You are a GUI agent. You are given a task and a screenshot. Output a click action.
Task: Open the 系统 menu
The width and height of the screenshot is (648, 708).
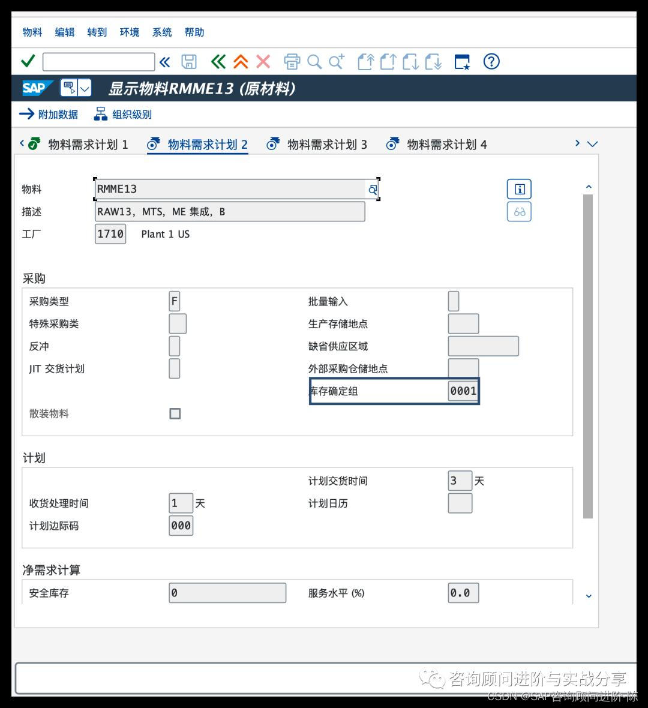[x=162, y=32]
